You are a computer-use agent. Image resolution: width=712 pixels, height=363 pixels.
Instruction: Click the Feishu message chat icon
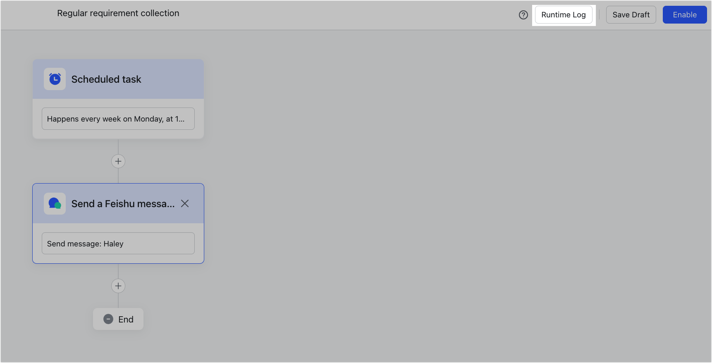(x=55, y=203)
